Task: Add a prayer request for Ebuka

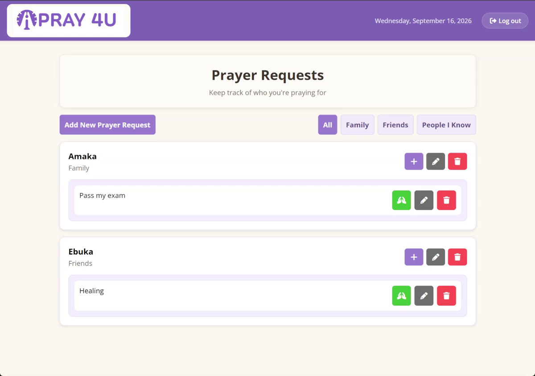Action: pyautogui.click(x=414, y=257)
